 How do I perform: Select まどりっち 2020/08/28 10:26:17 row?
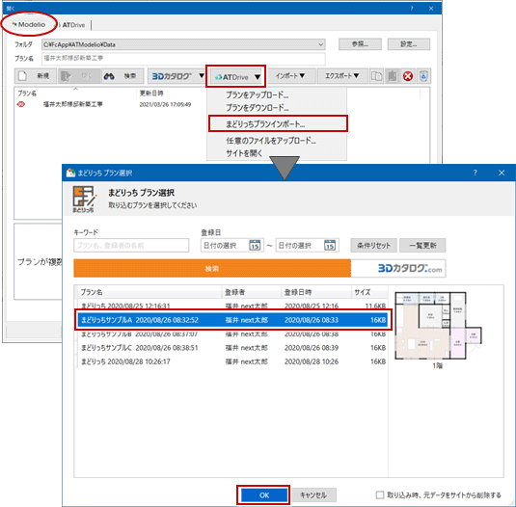coord(232,361)
